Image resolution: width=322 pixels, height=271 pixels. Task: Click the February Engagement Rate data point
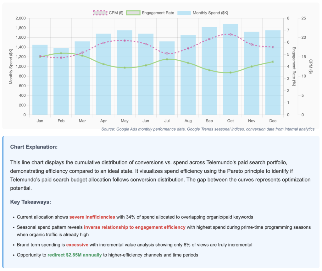(x=61, y=53)
